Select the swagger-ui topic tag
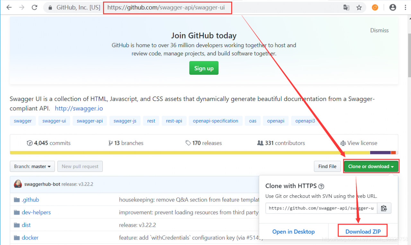The image size is (411, 245). point(54,121)
